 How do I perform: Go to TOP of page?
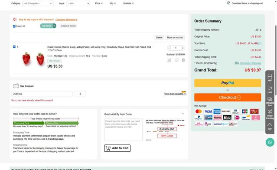[270, 127]
